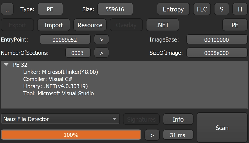Click the ImageBase value 00400000
This screenshot has width=249, height=143.
(x=217, y=40)
